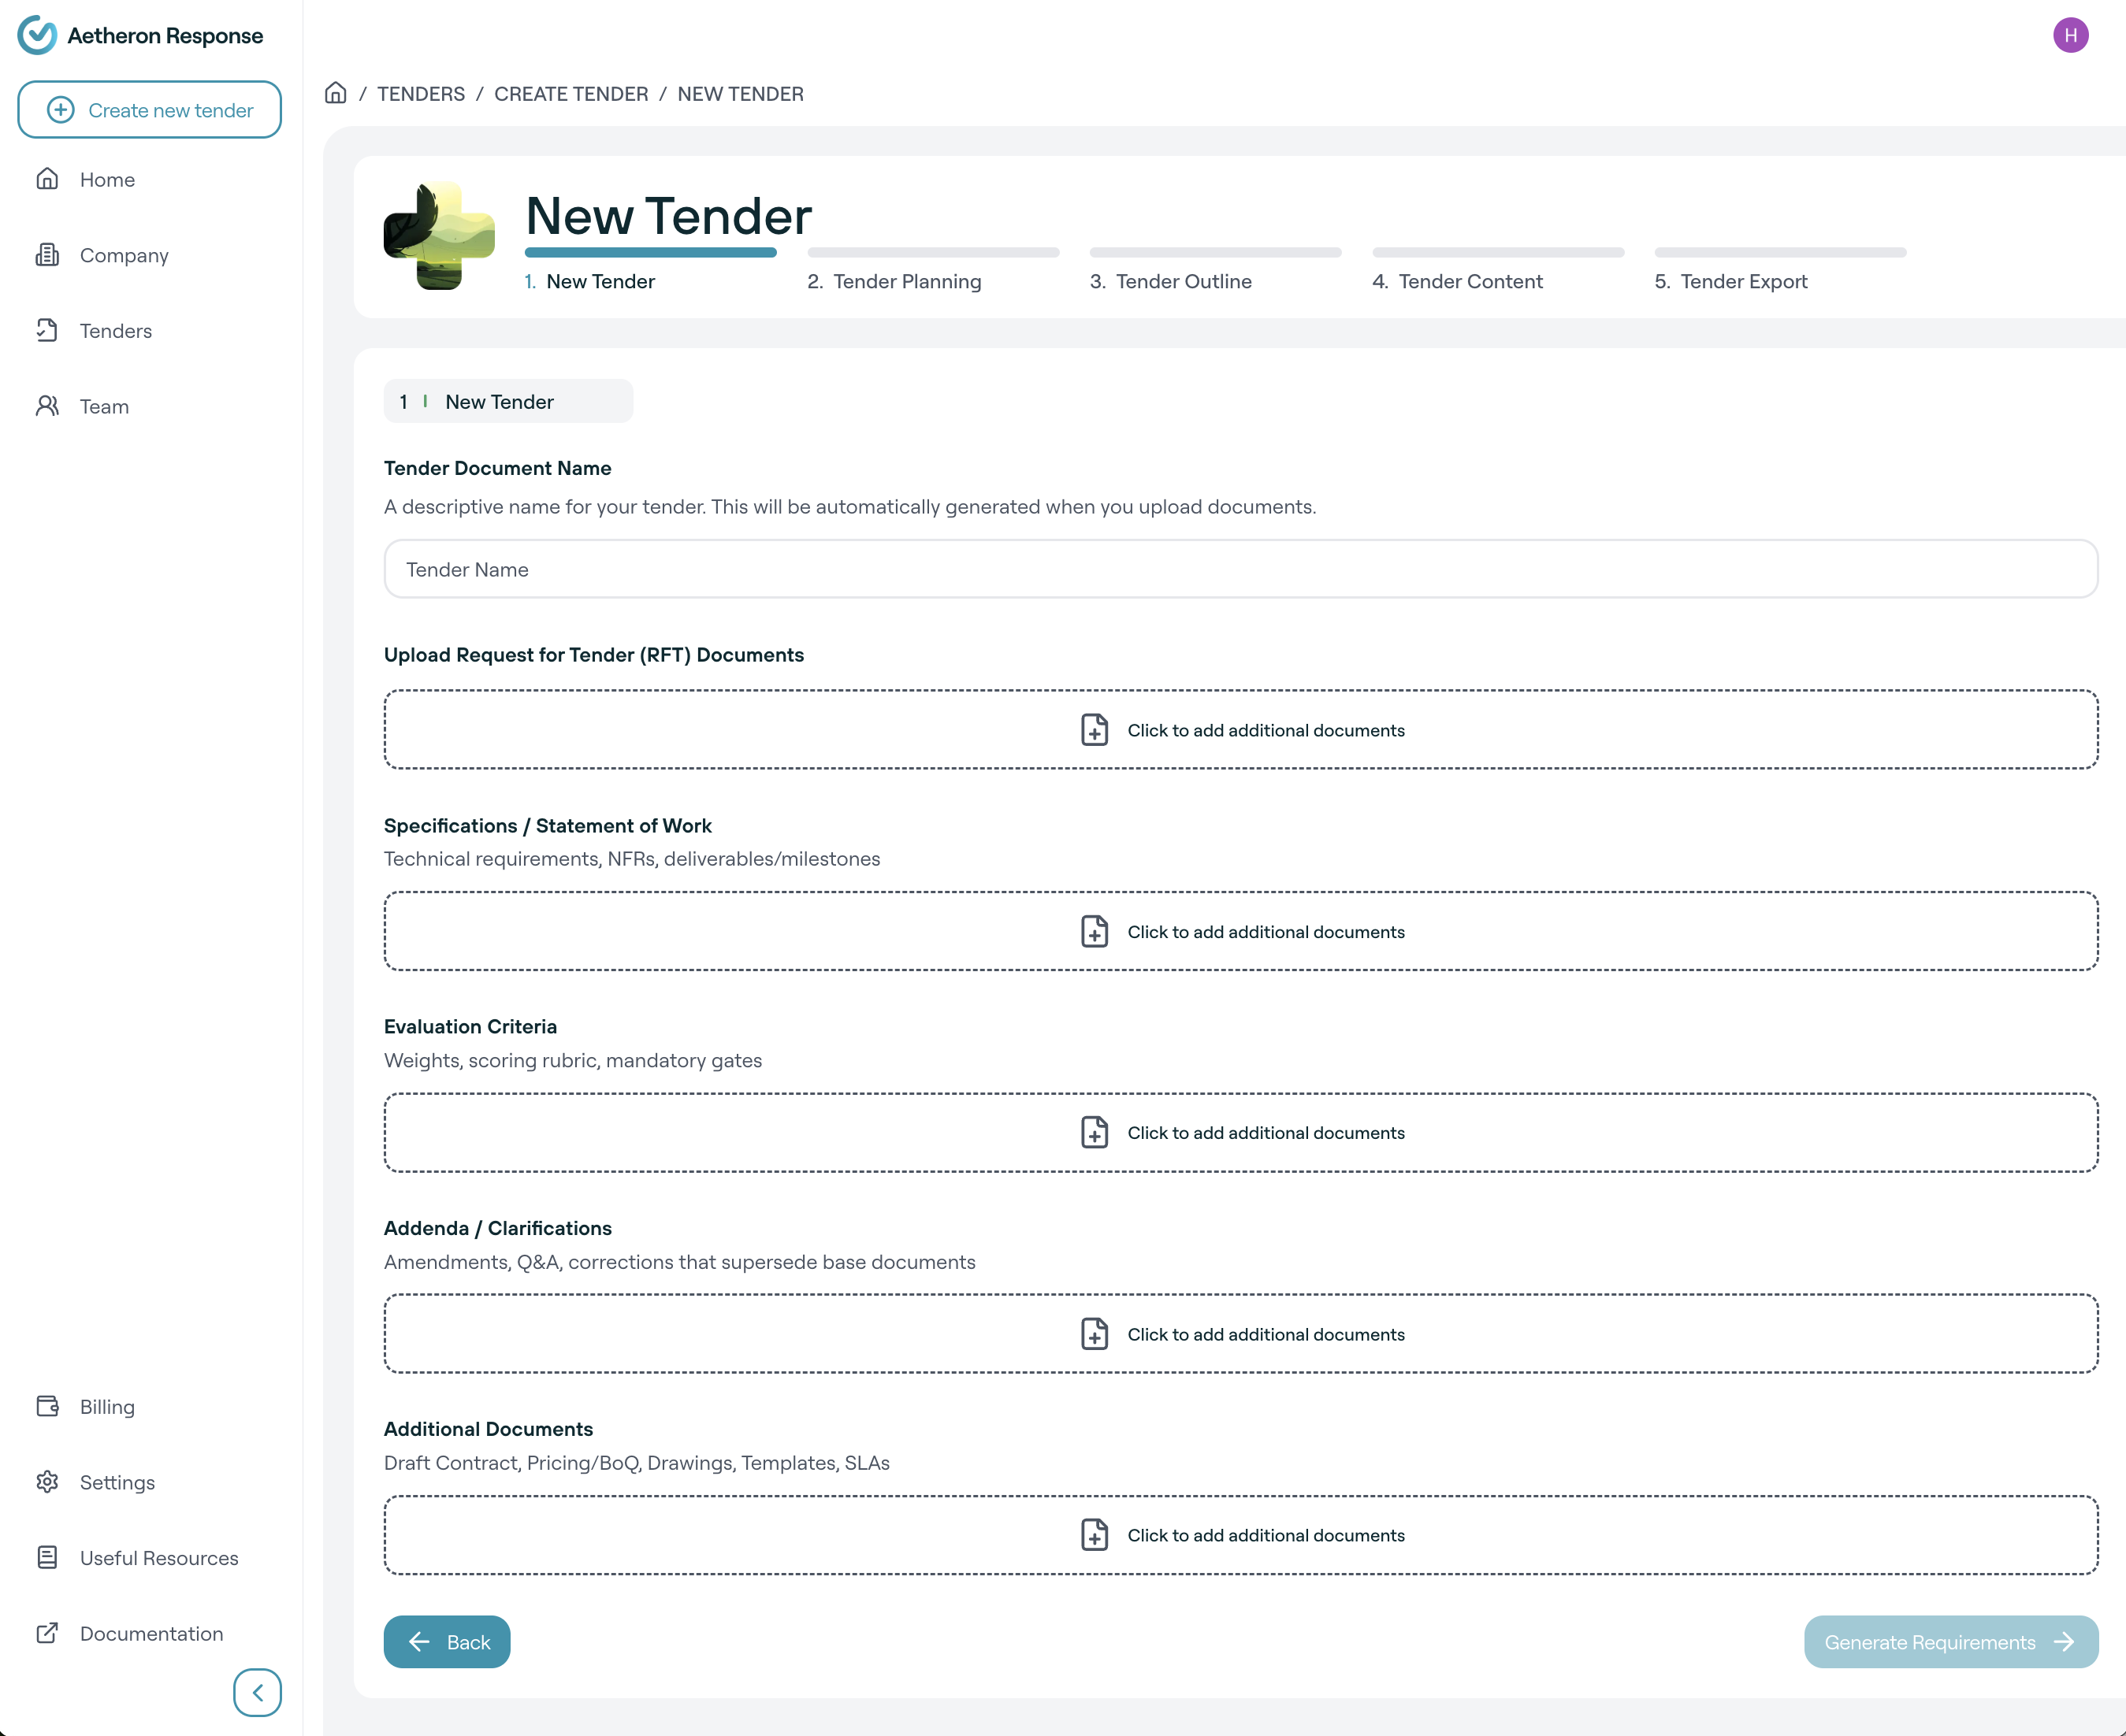Collapse the sidebar with chevron button

[x=257, y=1692]
